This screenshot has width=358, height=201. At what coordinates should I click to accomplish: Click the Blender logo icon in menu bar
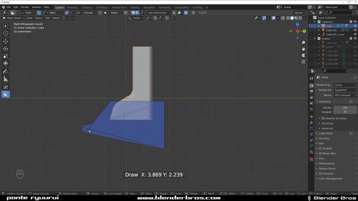pyautogui.click(x=3, y=7)
